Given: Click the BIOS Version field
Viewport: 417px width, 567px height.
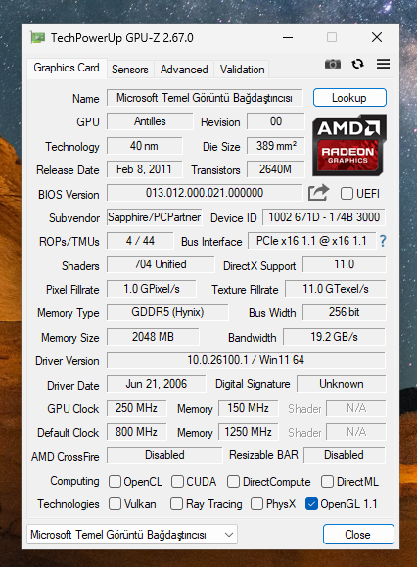Looking at the screenshot, I should [205, 193].
